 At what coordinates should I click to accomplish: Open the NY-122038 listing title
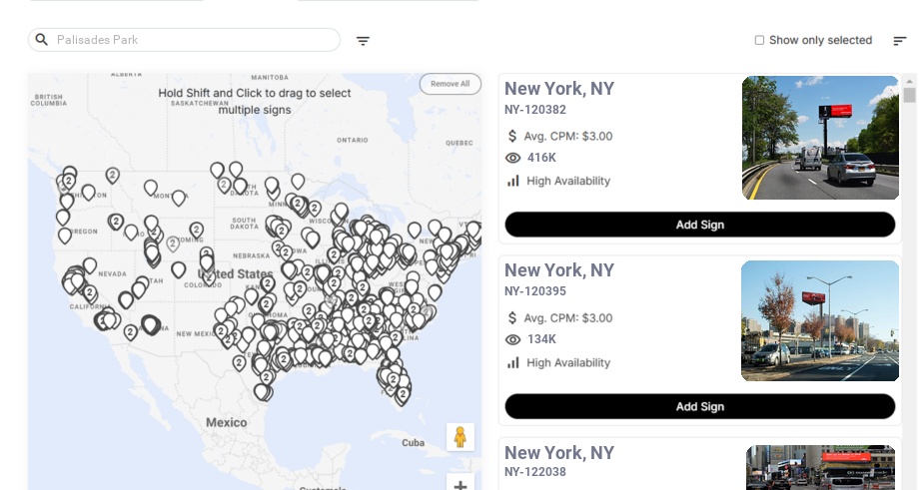point(558,453)
